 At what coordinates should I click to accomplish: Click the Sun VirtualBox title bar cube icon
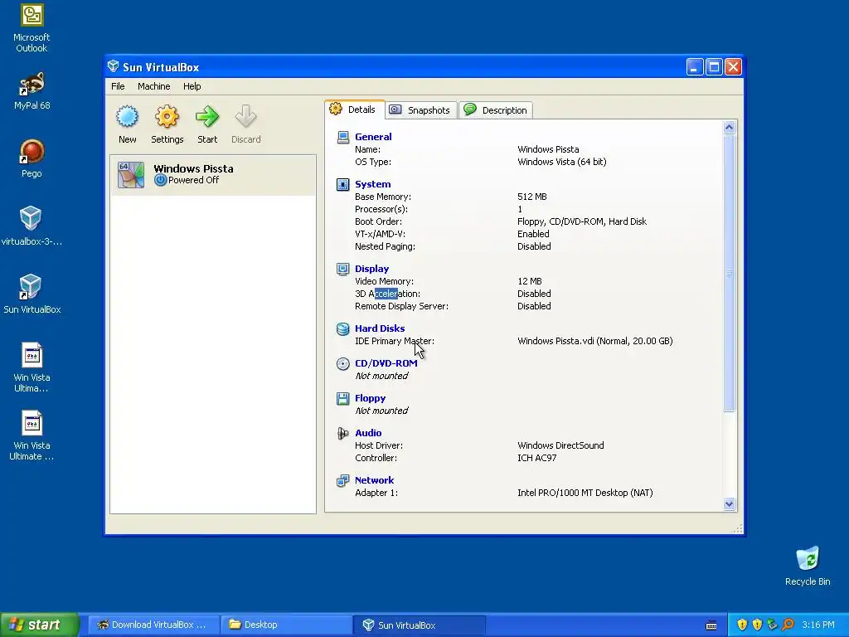point(113,66)
